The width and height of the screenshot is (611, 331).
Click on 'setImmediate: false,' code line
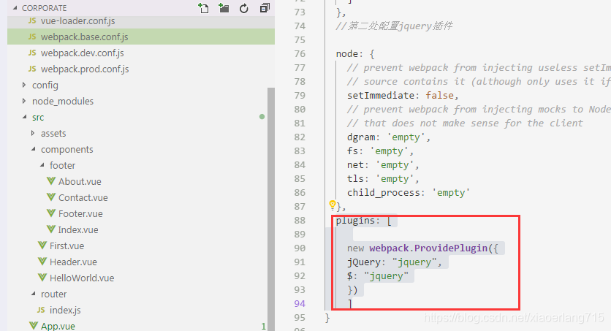403,96
